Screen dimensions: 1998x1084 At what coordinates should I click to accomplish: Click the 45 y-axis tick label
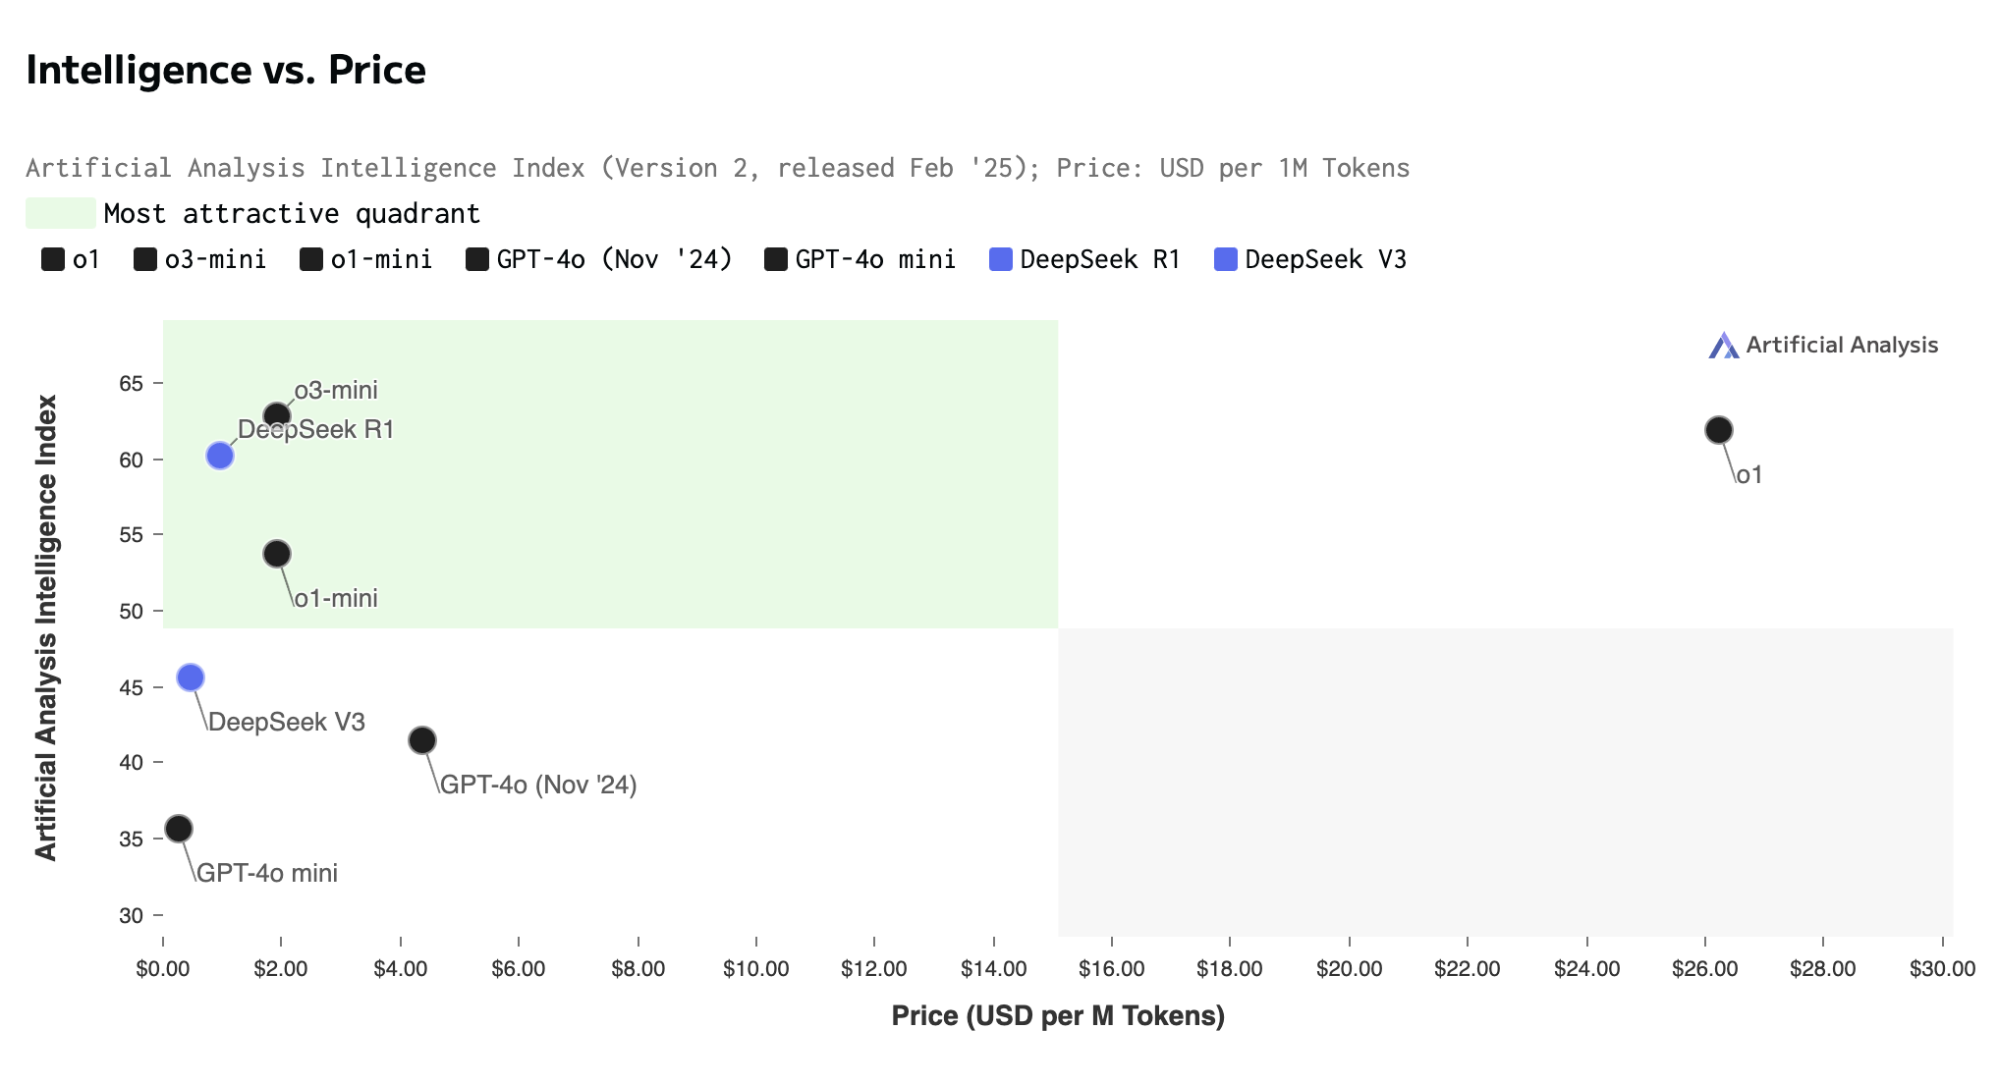(x=132, y=688)
